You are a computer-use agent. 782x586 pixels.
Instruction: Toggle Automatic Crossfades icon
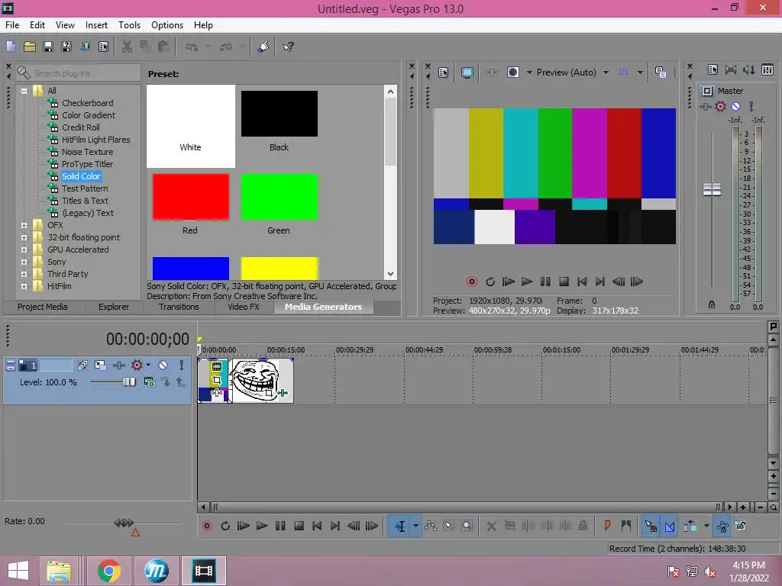pyautogui.click(x=670, y=526)
